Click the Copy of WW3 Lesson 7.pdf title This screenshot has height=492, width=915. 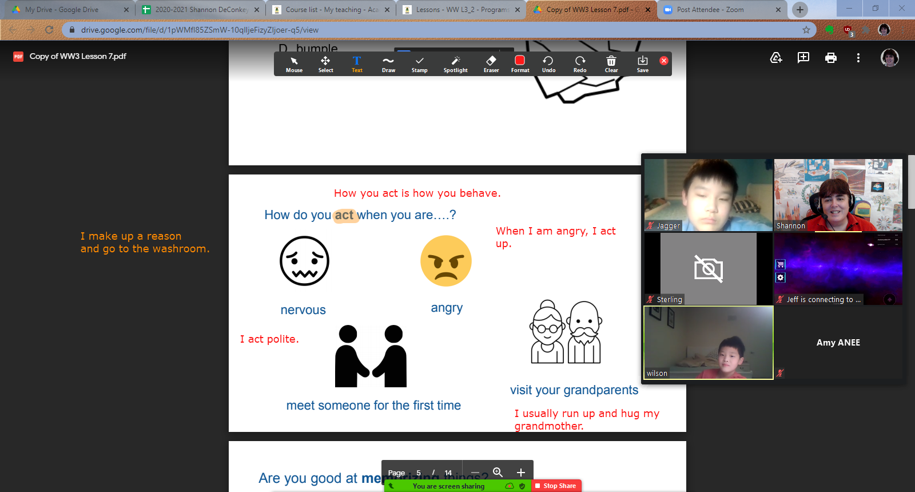coord(78,56)
